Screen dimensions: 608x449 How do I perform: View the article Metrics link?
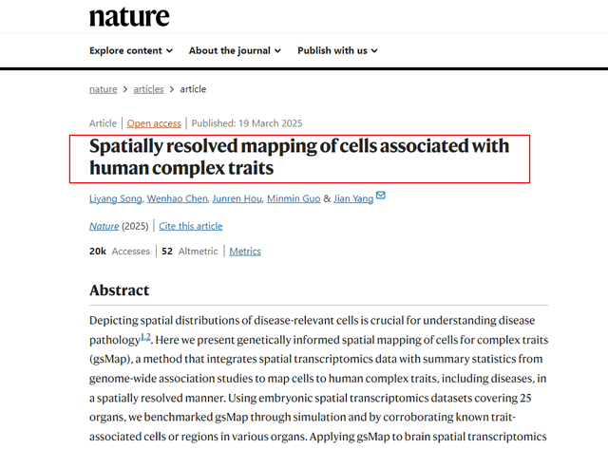[x=245, y=251]
